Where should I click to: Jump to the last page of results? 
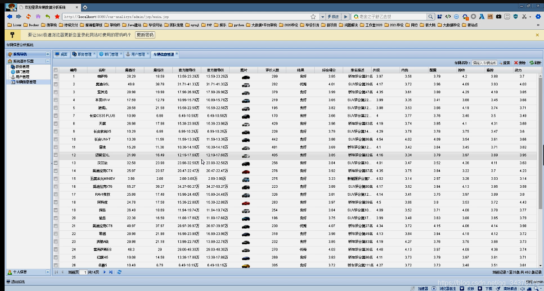pos(111,272)
